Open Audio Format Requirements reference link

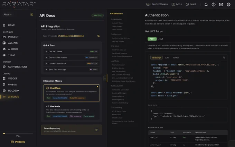[122, 56]
